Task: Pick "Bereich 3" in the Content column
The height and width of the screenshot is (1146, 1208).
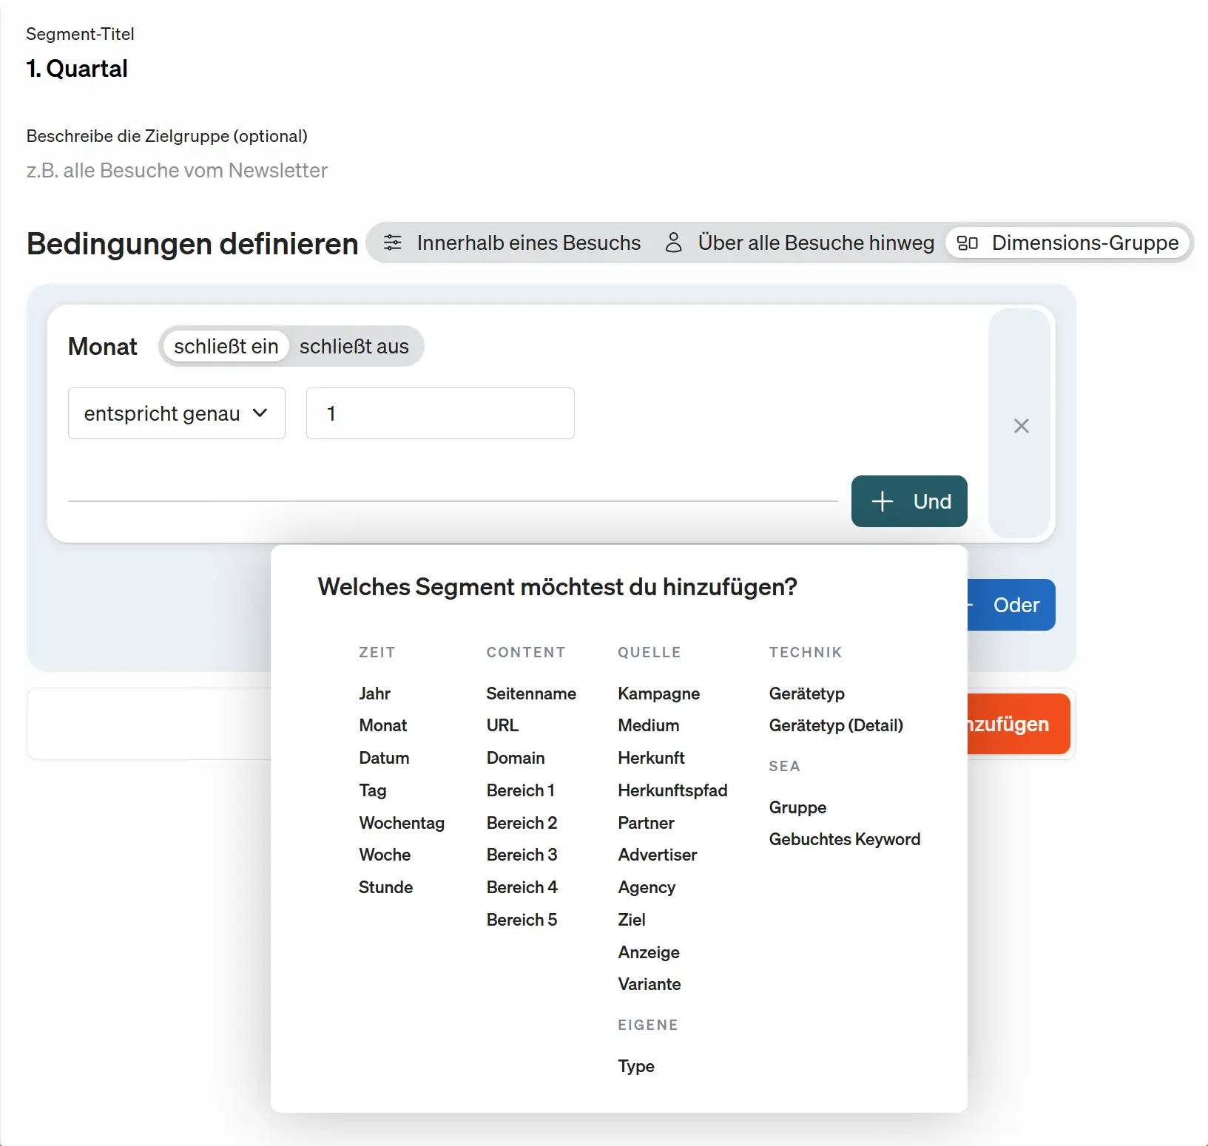Action: 522,855
